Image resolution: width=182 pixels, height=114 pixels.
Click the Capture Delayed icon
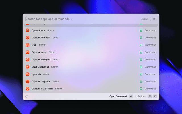(28, 60)
